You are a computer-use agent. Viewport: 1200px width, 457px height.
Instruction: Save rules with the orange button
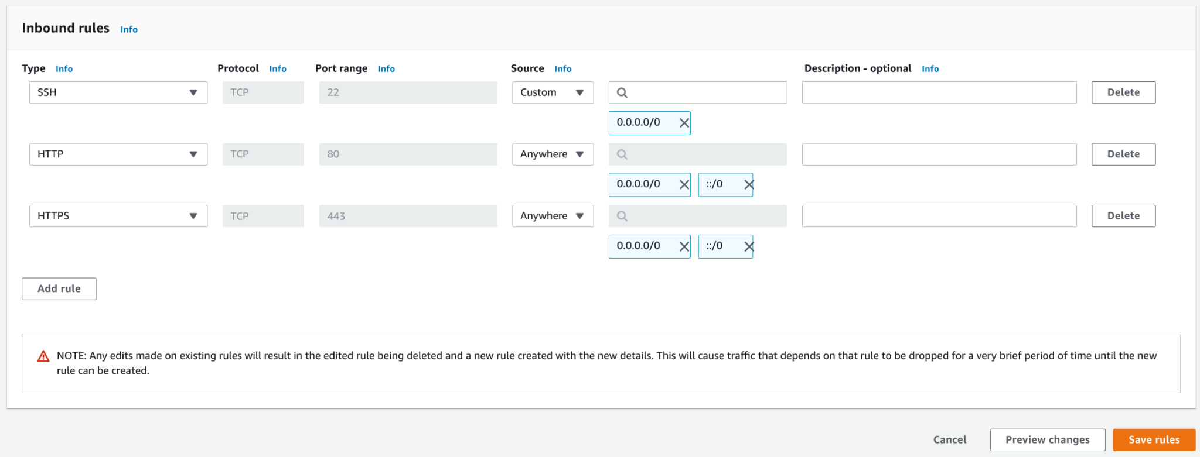click(1153, 440)
